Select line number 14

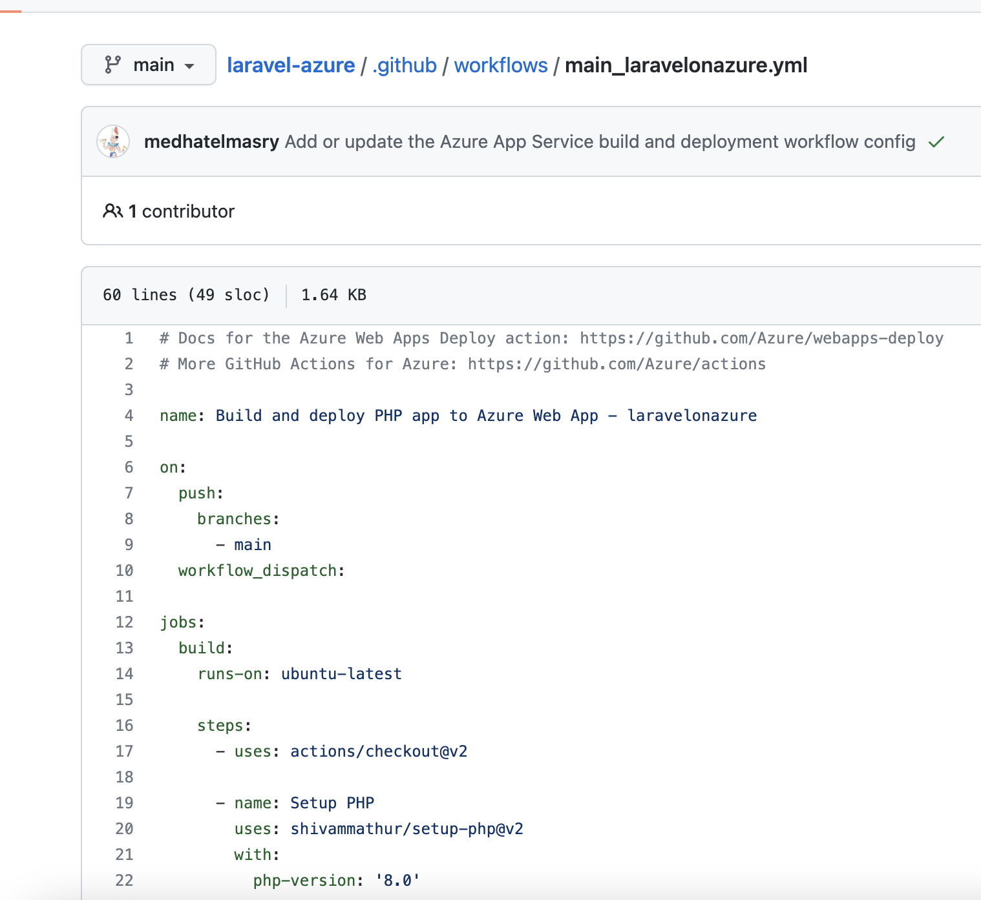click(x=125, y=674)
